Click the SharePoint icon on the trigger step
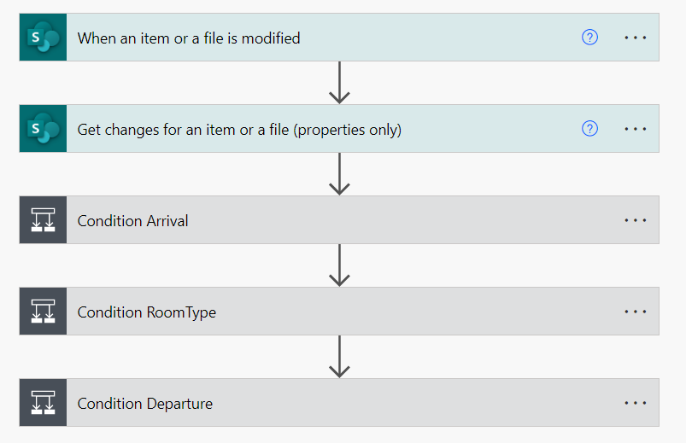 click(43, 38)
